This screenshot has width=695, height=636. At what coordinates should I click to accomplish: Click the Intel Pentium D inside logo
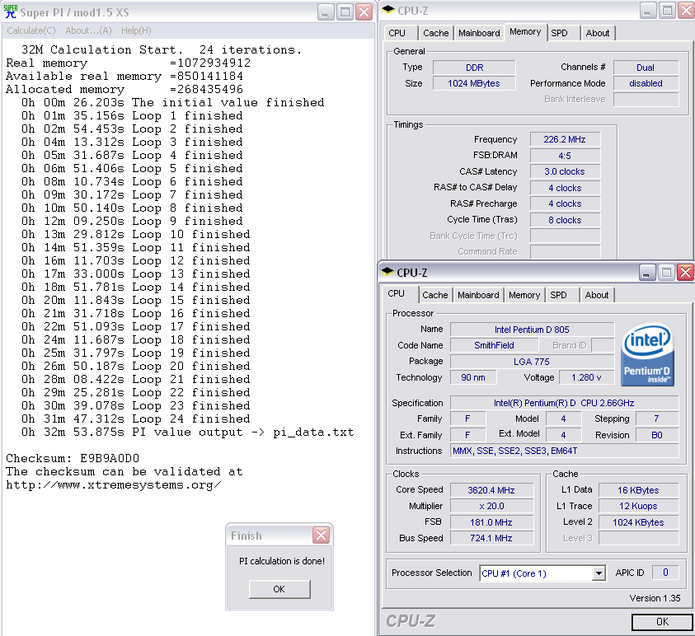pos(647,353)
